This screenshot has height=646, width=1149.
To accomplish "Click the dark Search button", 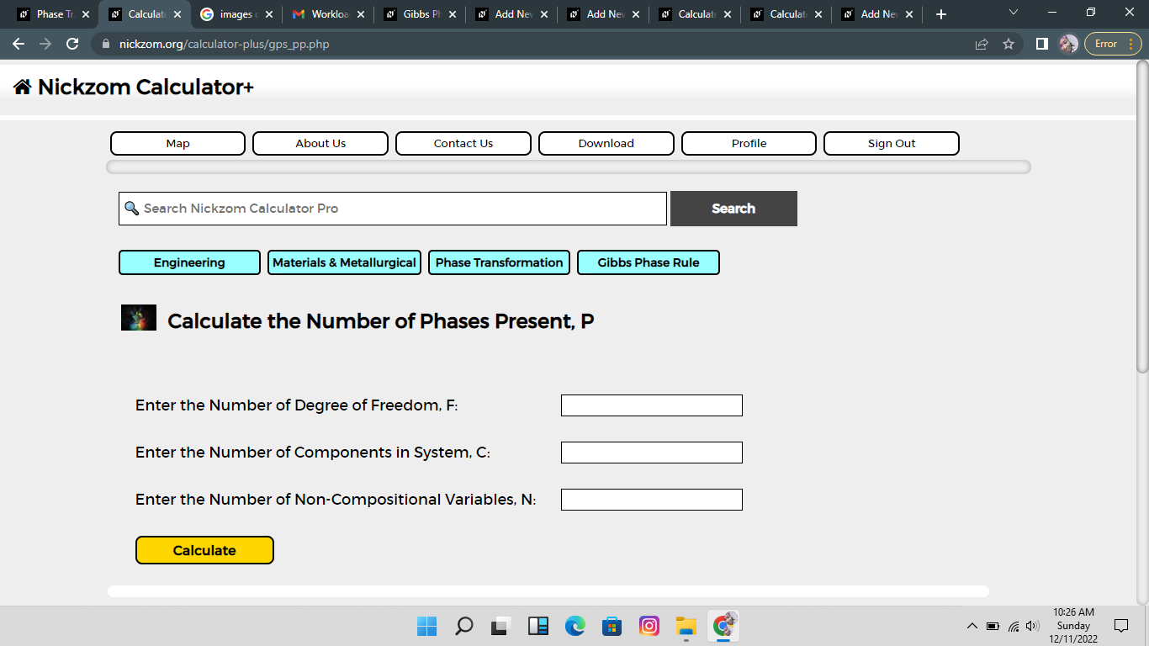I will (x=733, y=209).
